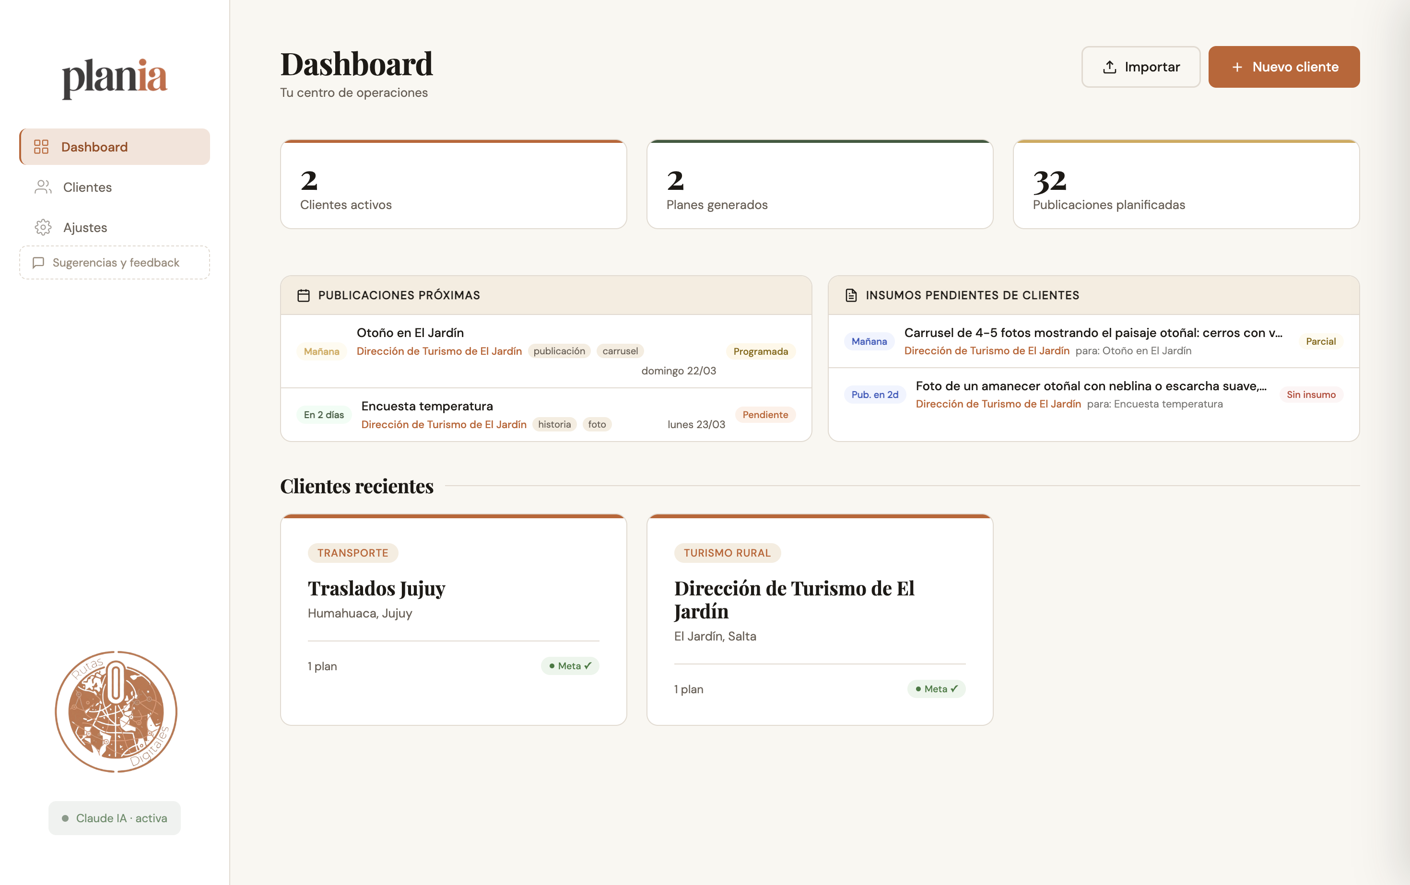Open the Ajustes sidebar entry
This screenshot has width=1410, height=885.
[x=84, y=227]
